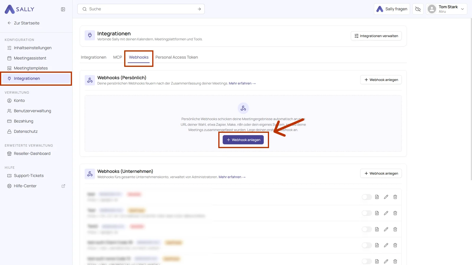Edit the third company webhook row

click(386, 229)
